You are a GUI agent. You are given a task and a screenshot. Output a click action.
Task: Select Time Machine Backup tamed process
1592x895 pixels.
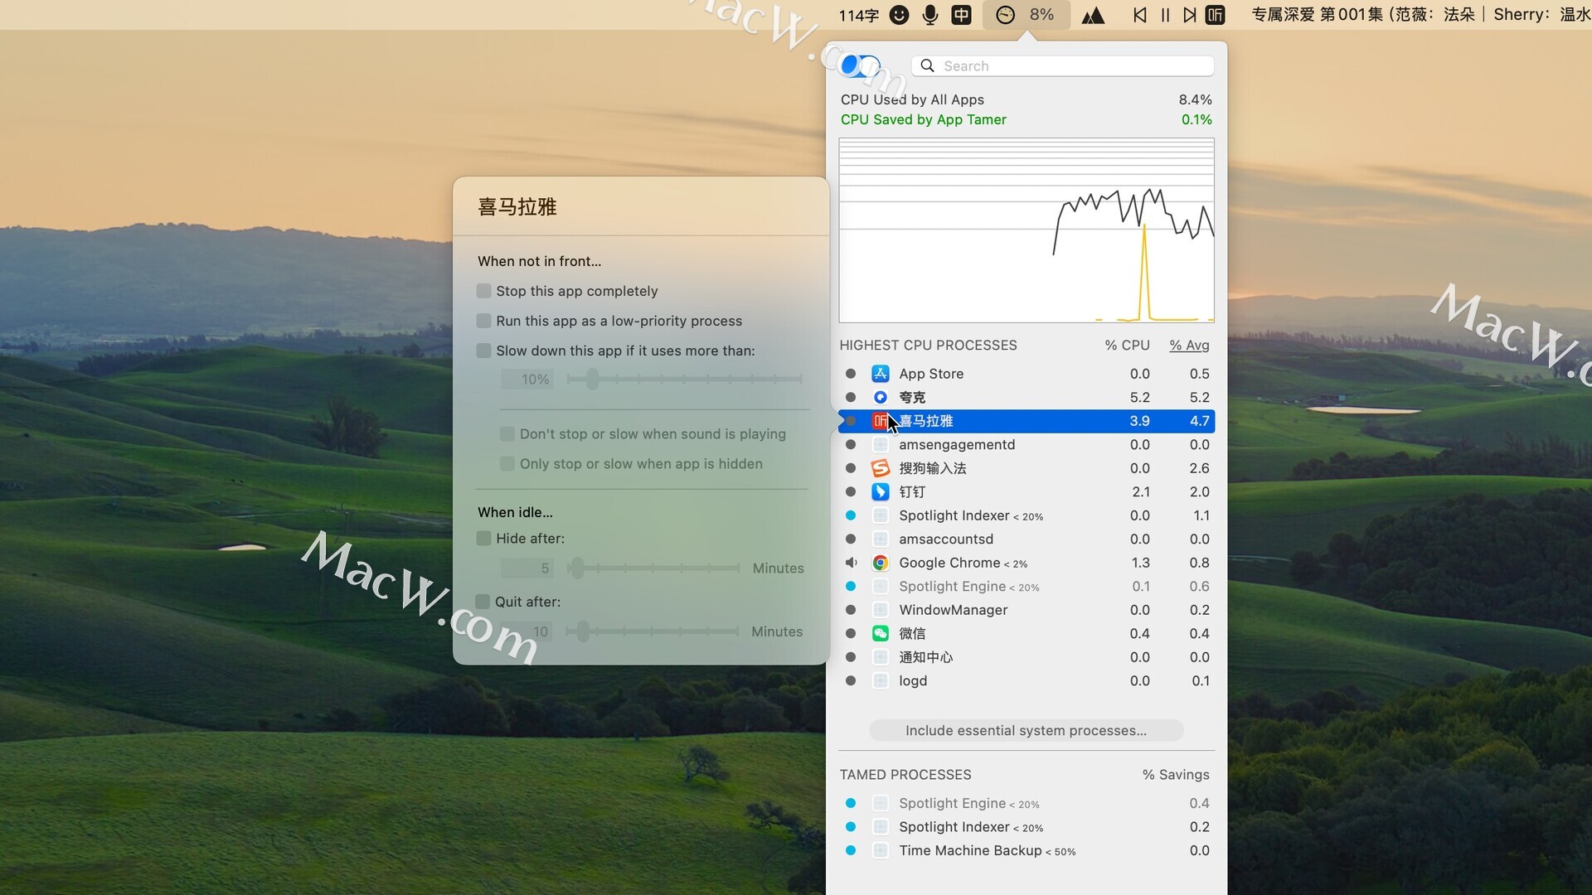coord(1027,850)
